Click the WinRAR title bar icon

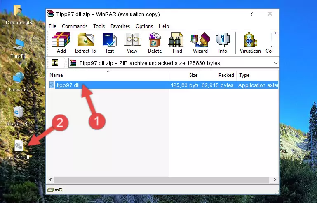(50, 14)
